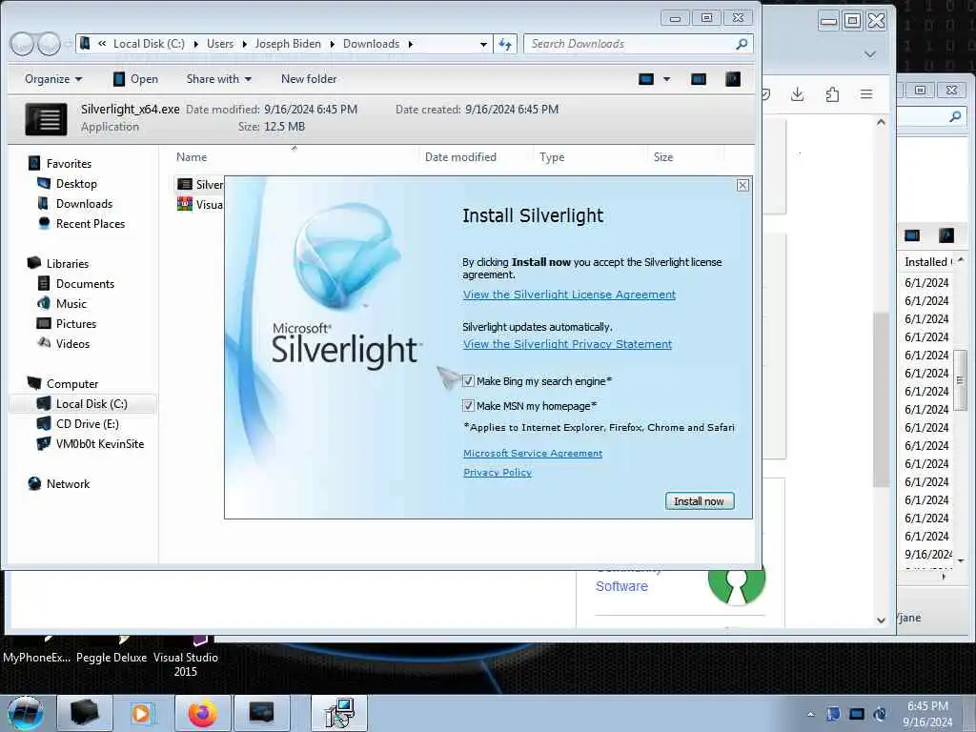Sort by the Size column header
Image resolution: width=976 pixels, height=732 pixels.
(x=663, y=157)
